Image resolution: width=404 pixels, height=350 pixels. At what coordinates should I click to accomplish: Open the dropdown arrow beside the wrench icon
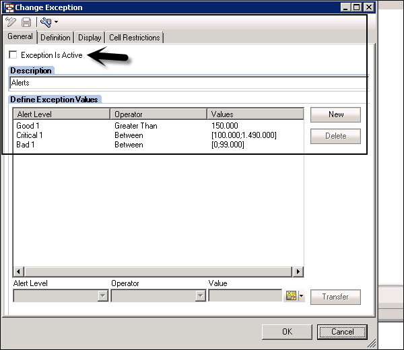(x=56, y=23)
